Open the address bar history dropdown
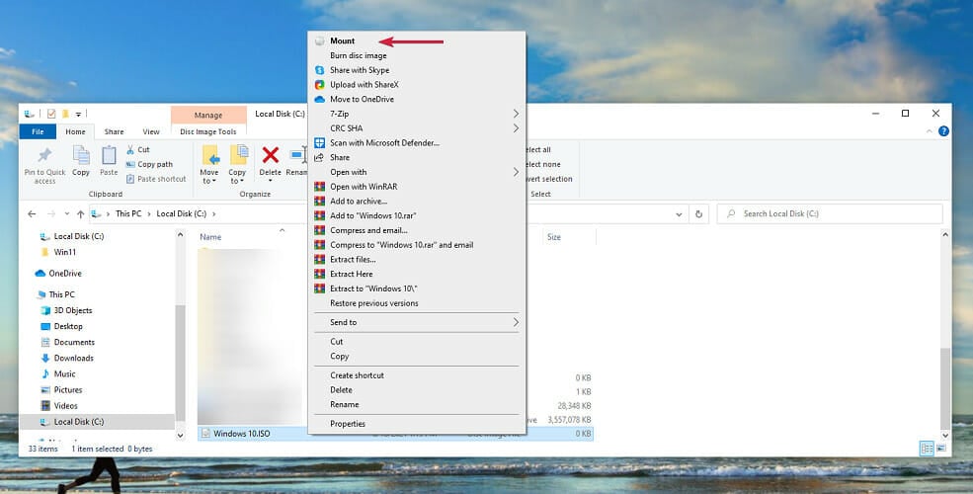 pos(679,214)
